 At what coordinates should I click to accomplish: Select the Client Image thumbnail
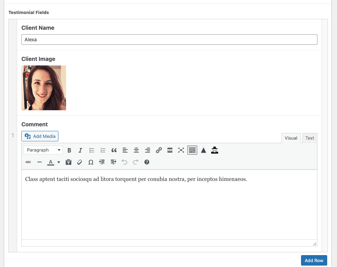(x=44, y=88)
